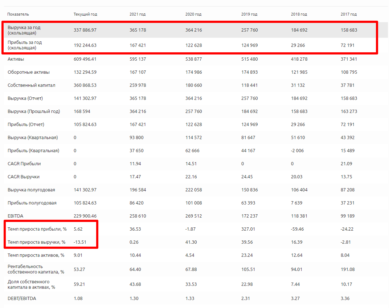Select the 'Активы' row label

click(16, 59)
